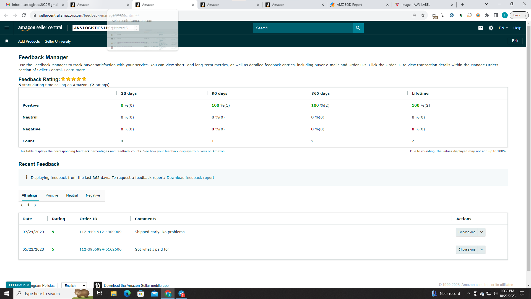Image resolution: width=531 pixels, height=299 pixels.
Task: Click the Amazon Seller Central logo
Action: [x=40, y=28]
